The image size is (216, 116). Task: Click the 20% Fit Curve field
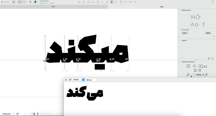[185, 33]
